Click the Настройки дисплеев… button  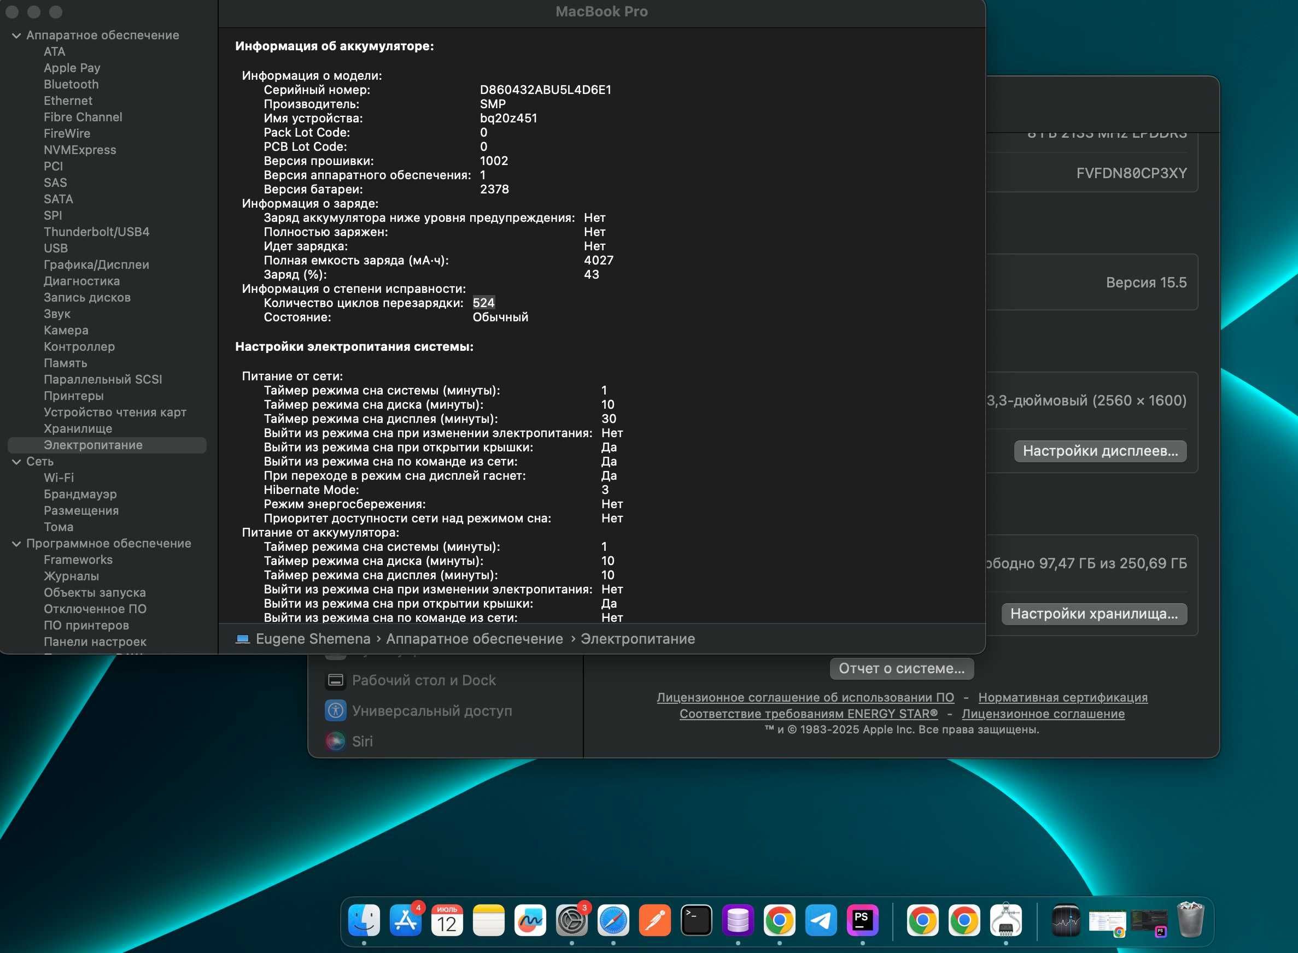1100,451
